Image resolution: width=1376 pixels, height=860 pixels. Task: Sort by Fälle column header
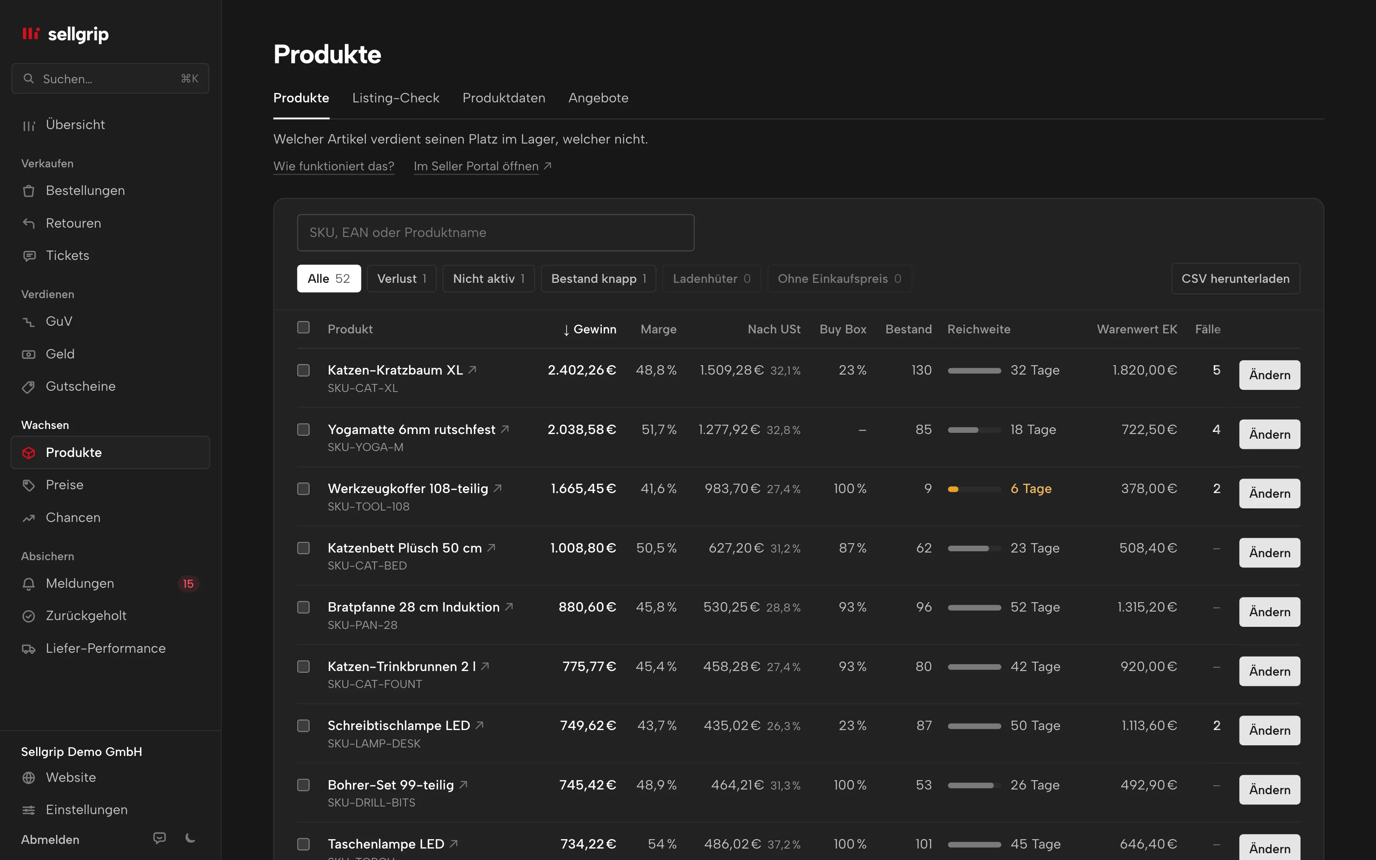tap(1208, 329)
